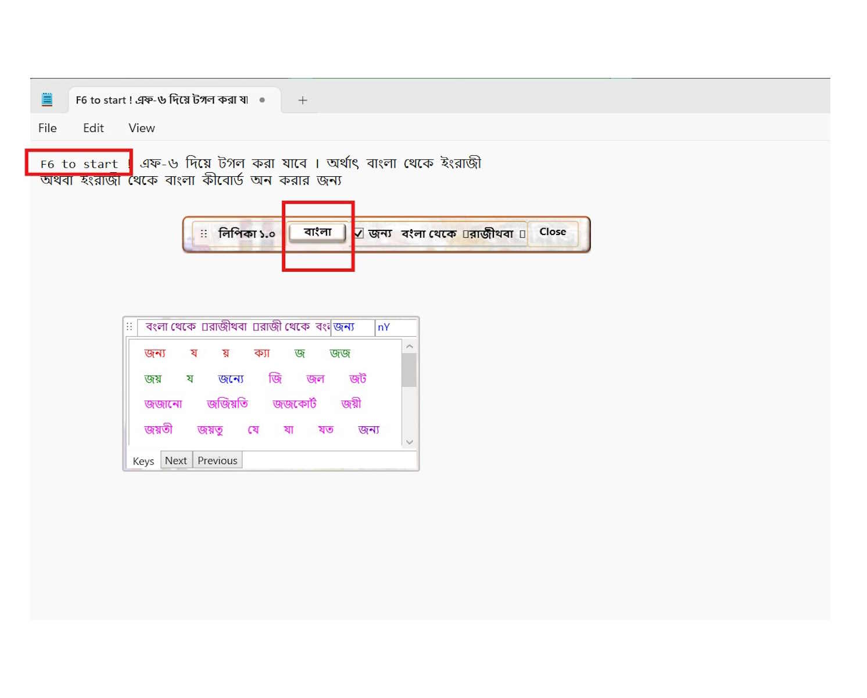Add a new tab with the plus icon

pyautogui.click(x=302, y=100)
